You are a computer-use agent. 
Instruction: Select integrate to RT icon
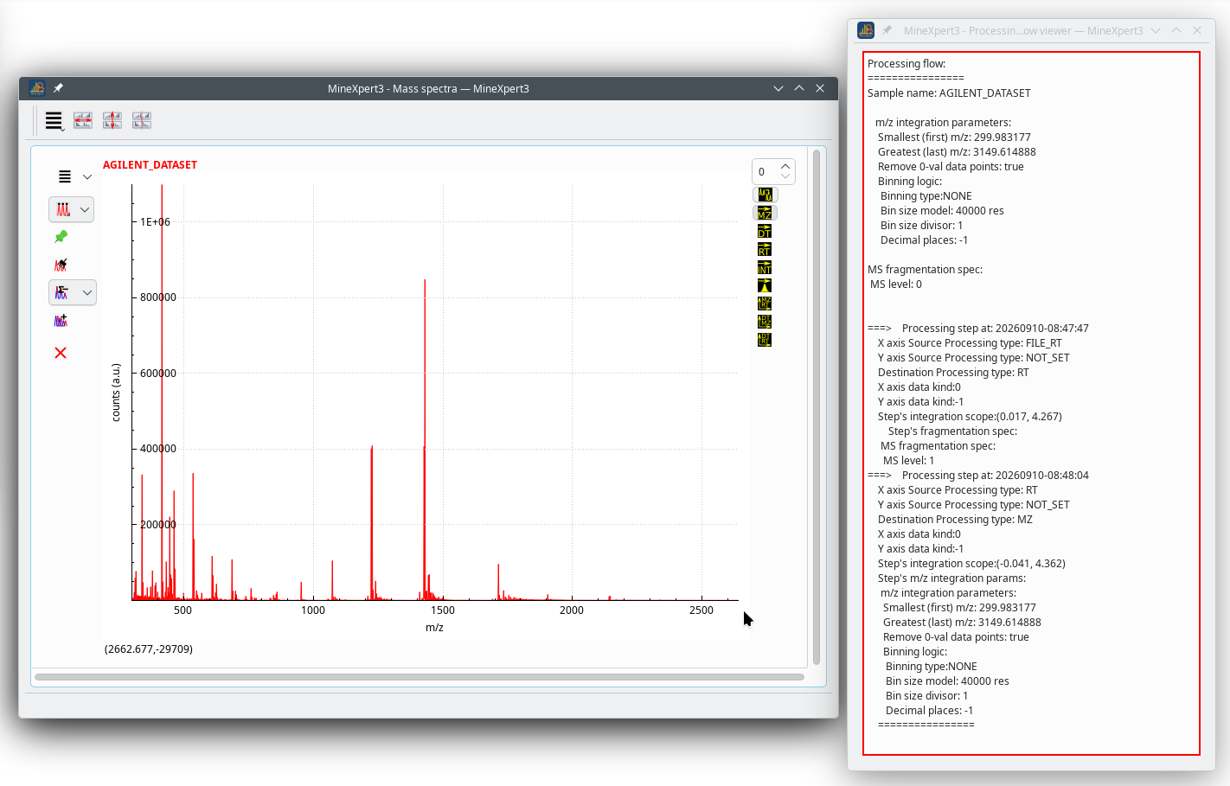click(765, 250)
